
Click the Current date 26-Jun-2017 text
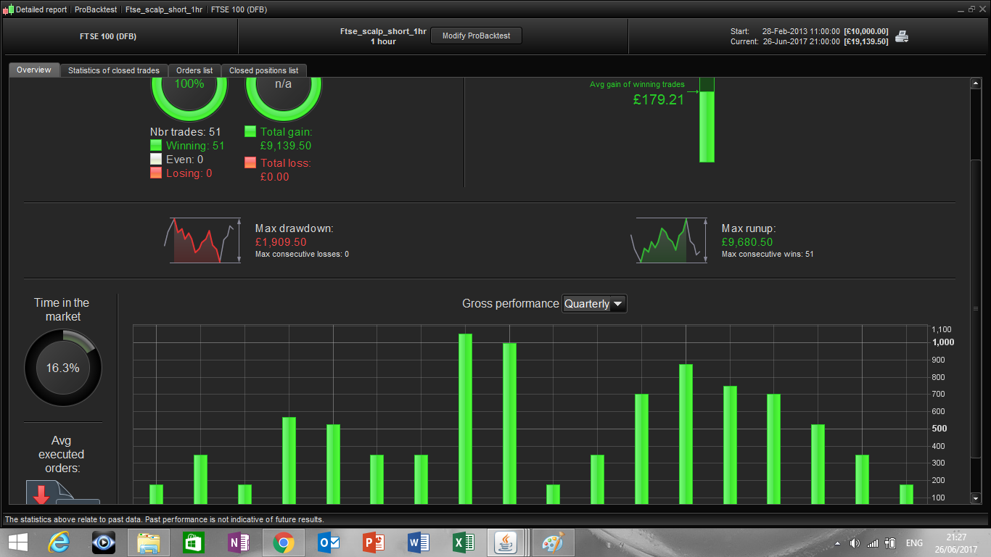click(x=801, y=41)
